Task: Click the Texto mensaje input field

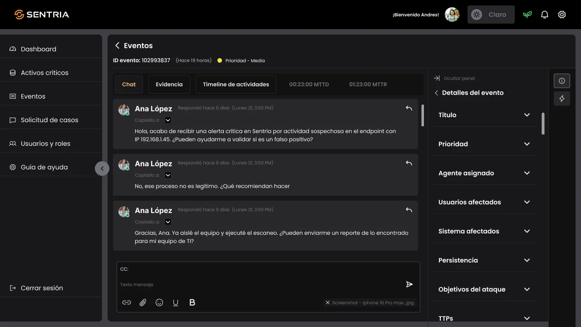Action: pos(261,284)
